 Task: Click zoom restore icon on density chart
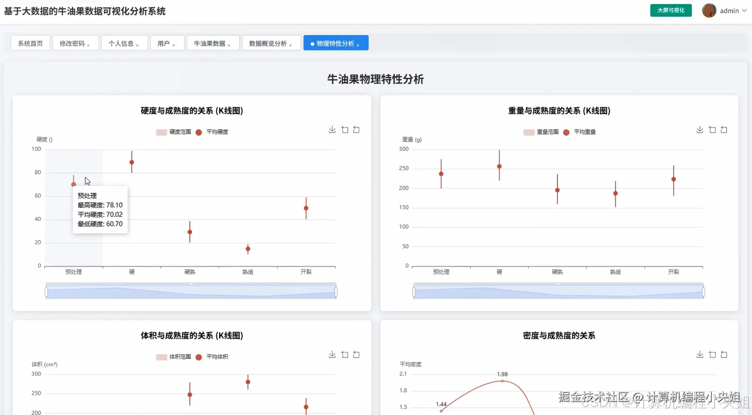(724, 355)
